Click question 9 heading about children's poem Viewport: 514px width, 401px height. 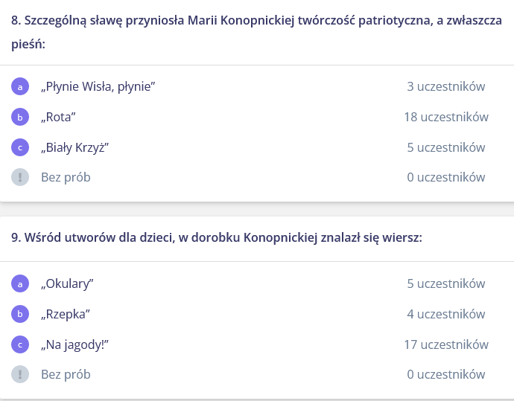click(217, 237)
